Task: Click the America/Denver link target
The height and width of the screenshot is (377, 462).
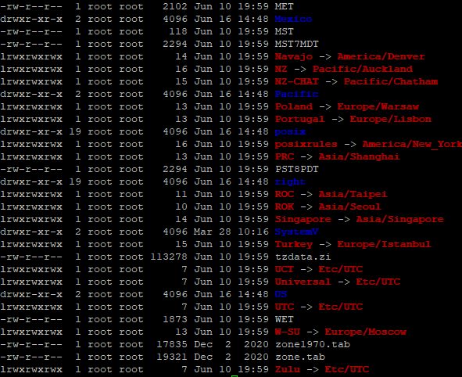Action: point(381,56)
